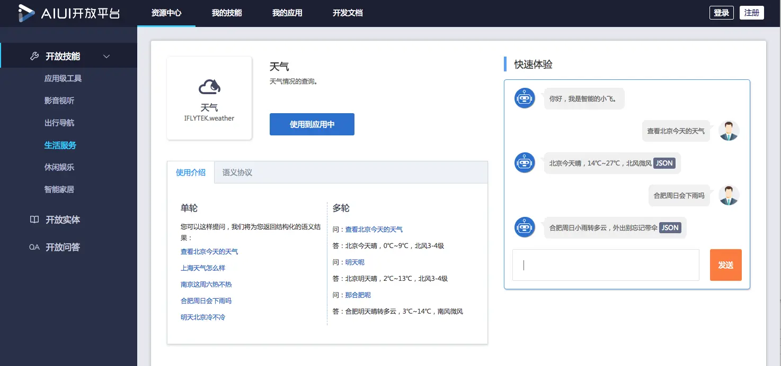The image size is (781, 366).
Task: Click the 上海天气怎么样 example link
Action: click(x=203, y=268)
